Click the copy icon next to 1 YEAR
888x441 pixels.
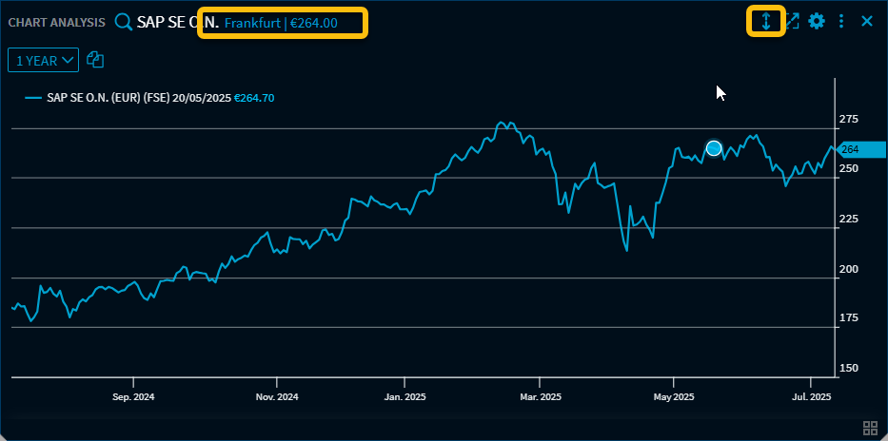pyautogui.click(x=95, y=60)
